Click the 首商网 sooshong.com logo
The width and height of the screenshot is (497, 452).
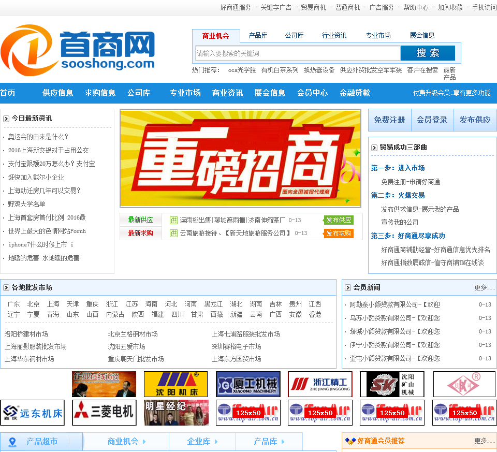[x=78, y=50]
